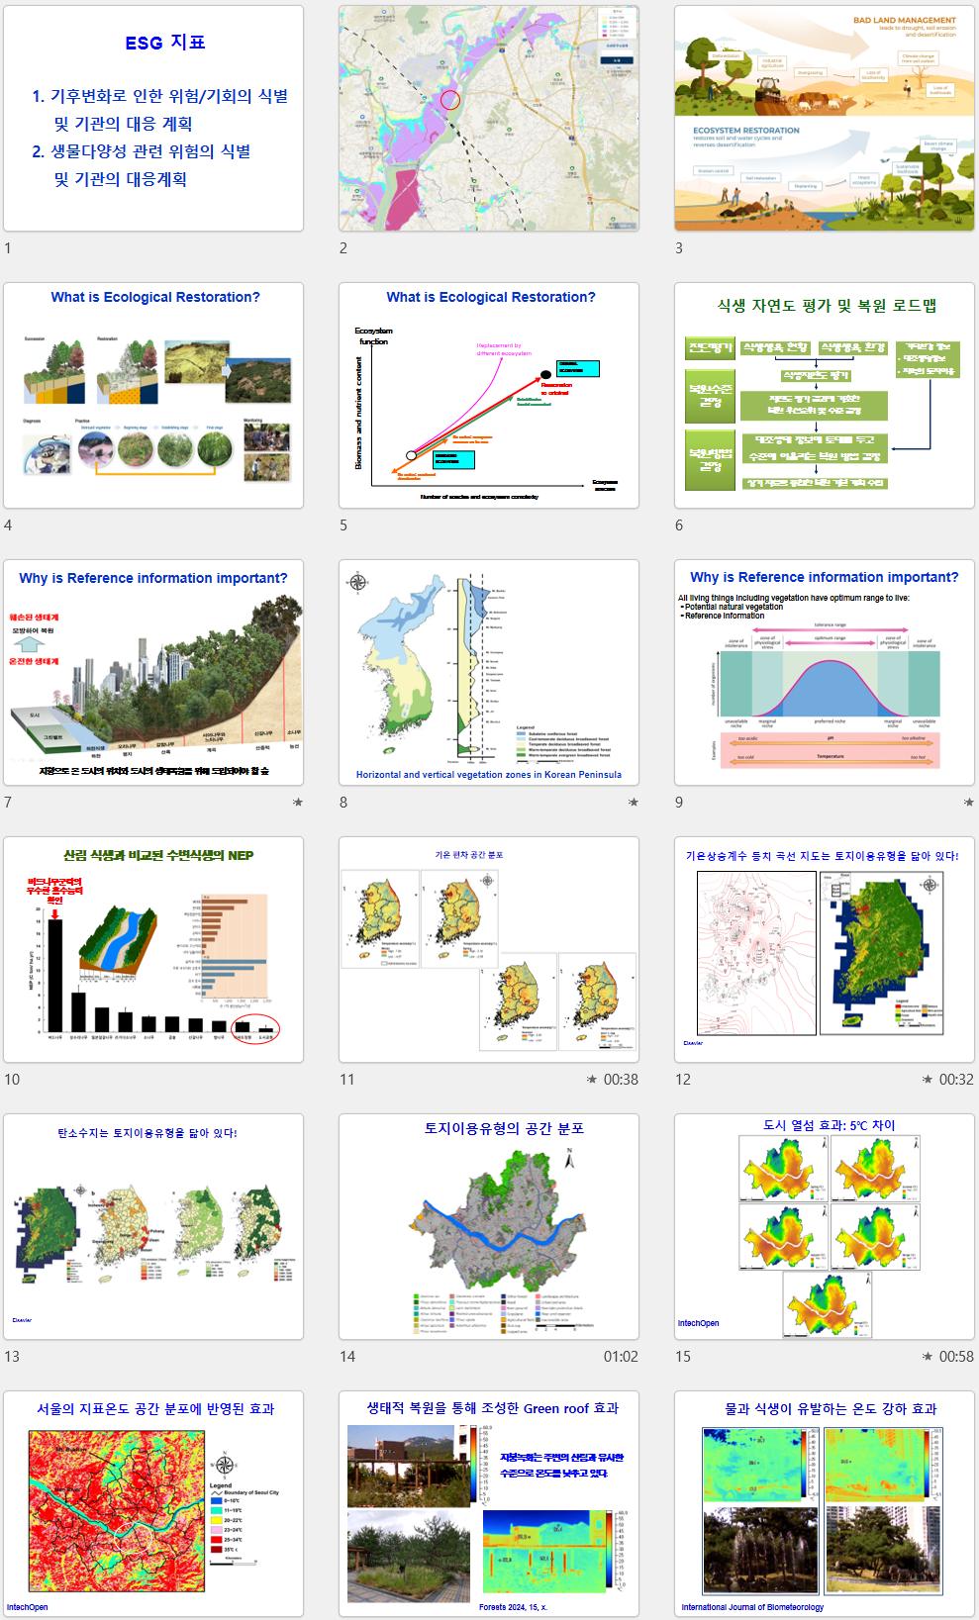The height and width of the screenshot is (1620, 979).
Task: Click the 01:02 timing under slide 14
Action: 621,1357
